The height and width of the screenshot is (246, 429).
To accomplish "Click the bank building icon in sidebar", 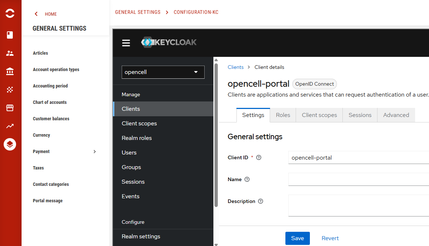I will pyautogui.click(x=10, y=71).
